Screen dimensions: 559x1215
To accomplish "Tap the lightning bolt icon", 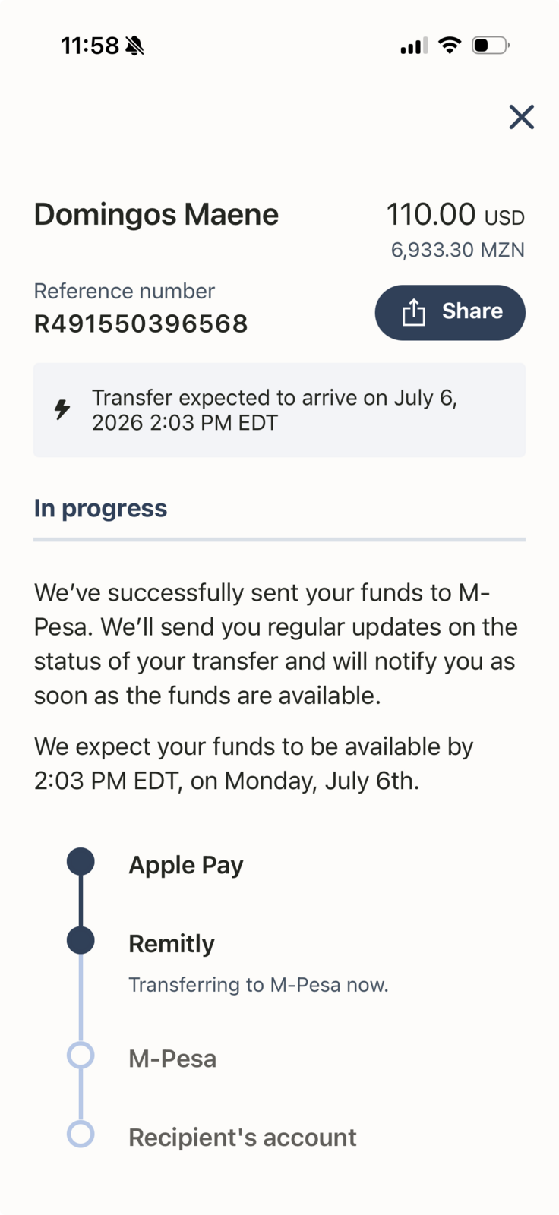I will point(62,409).
